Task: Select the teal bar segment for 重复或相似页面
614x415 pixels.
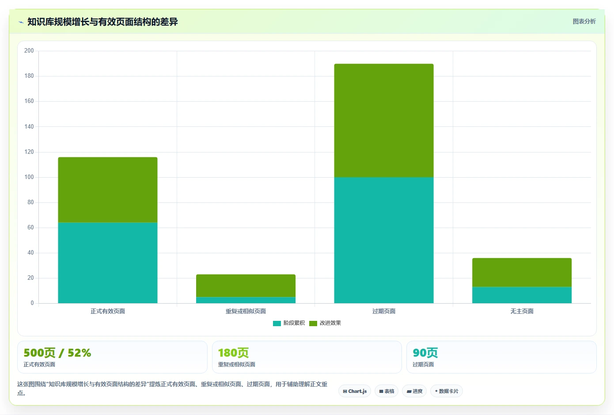Action: [x=246, y=300]
